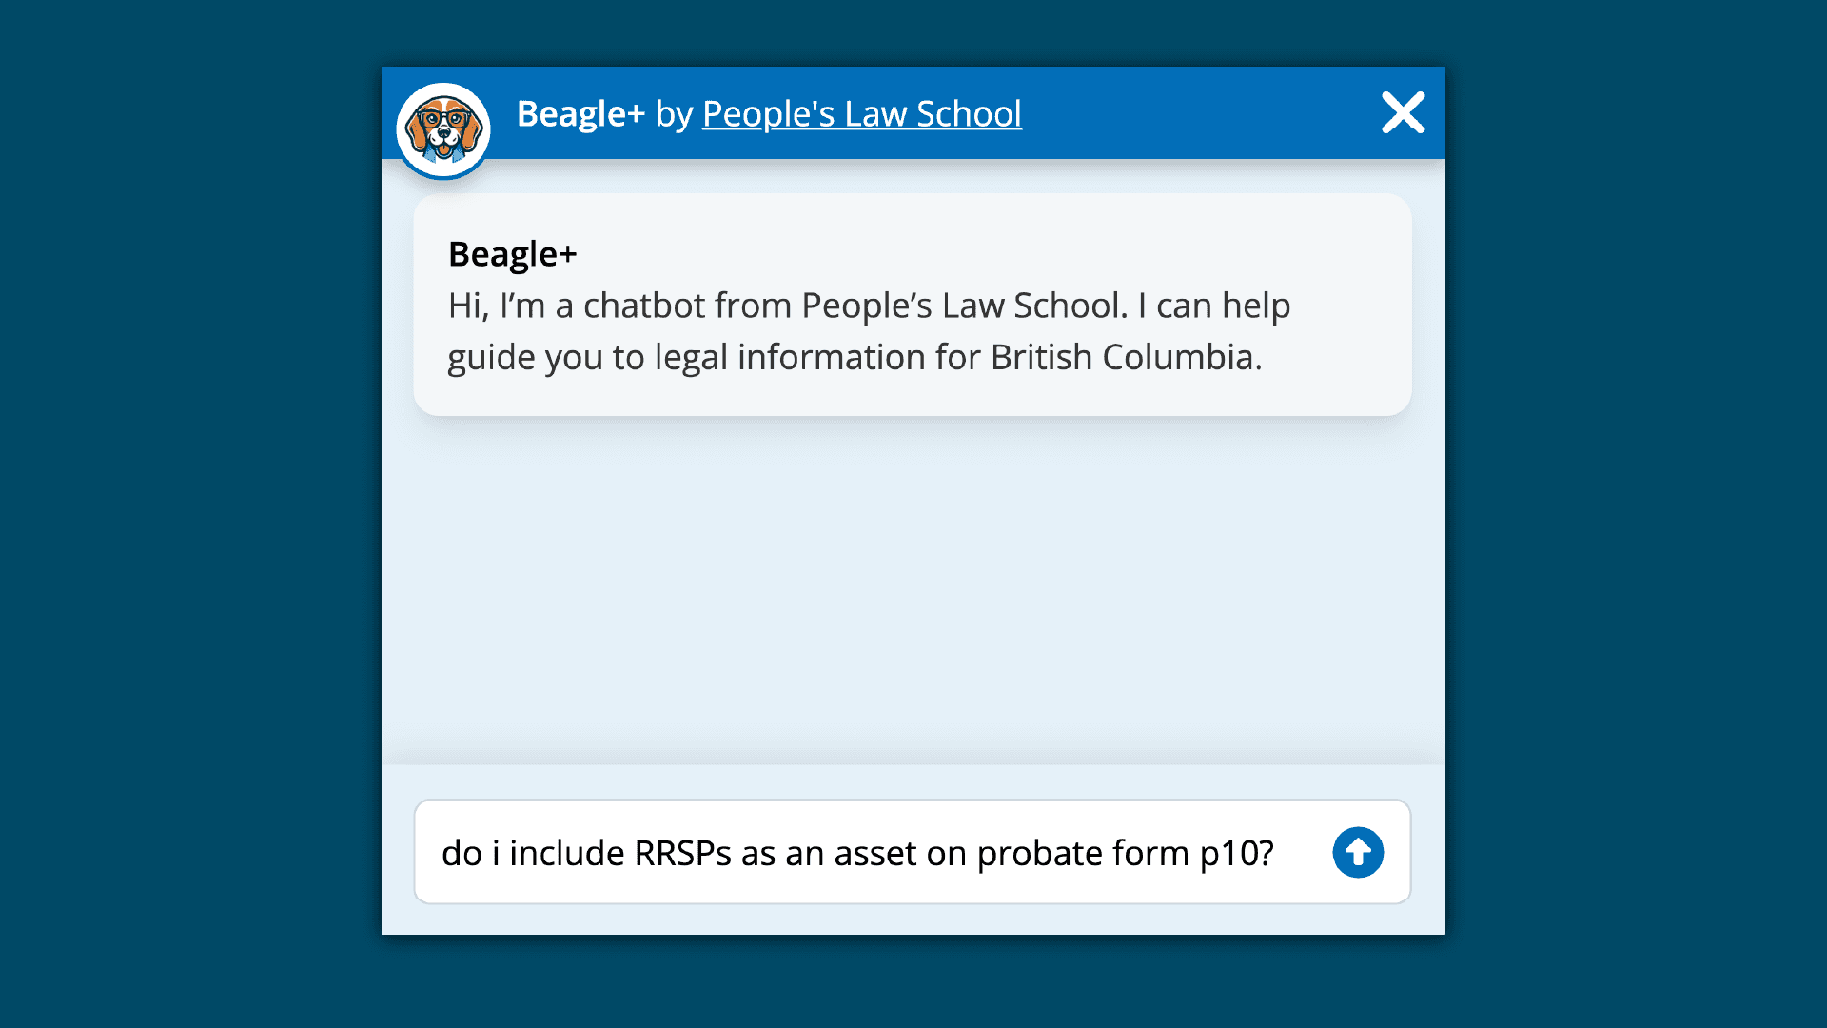Viewport: 1827px width, 1028px height.
Task: Click the word 'by' in header
Action: pos(674,115)
